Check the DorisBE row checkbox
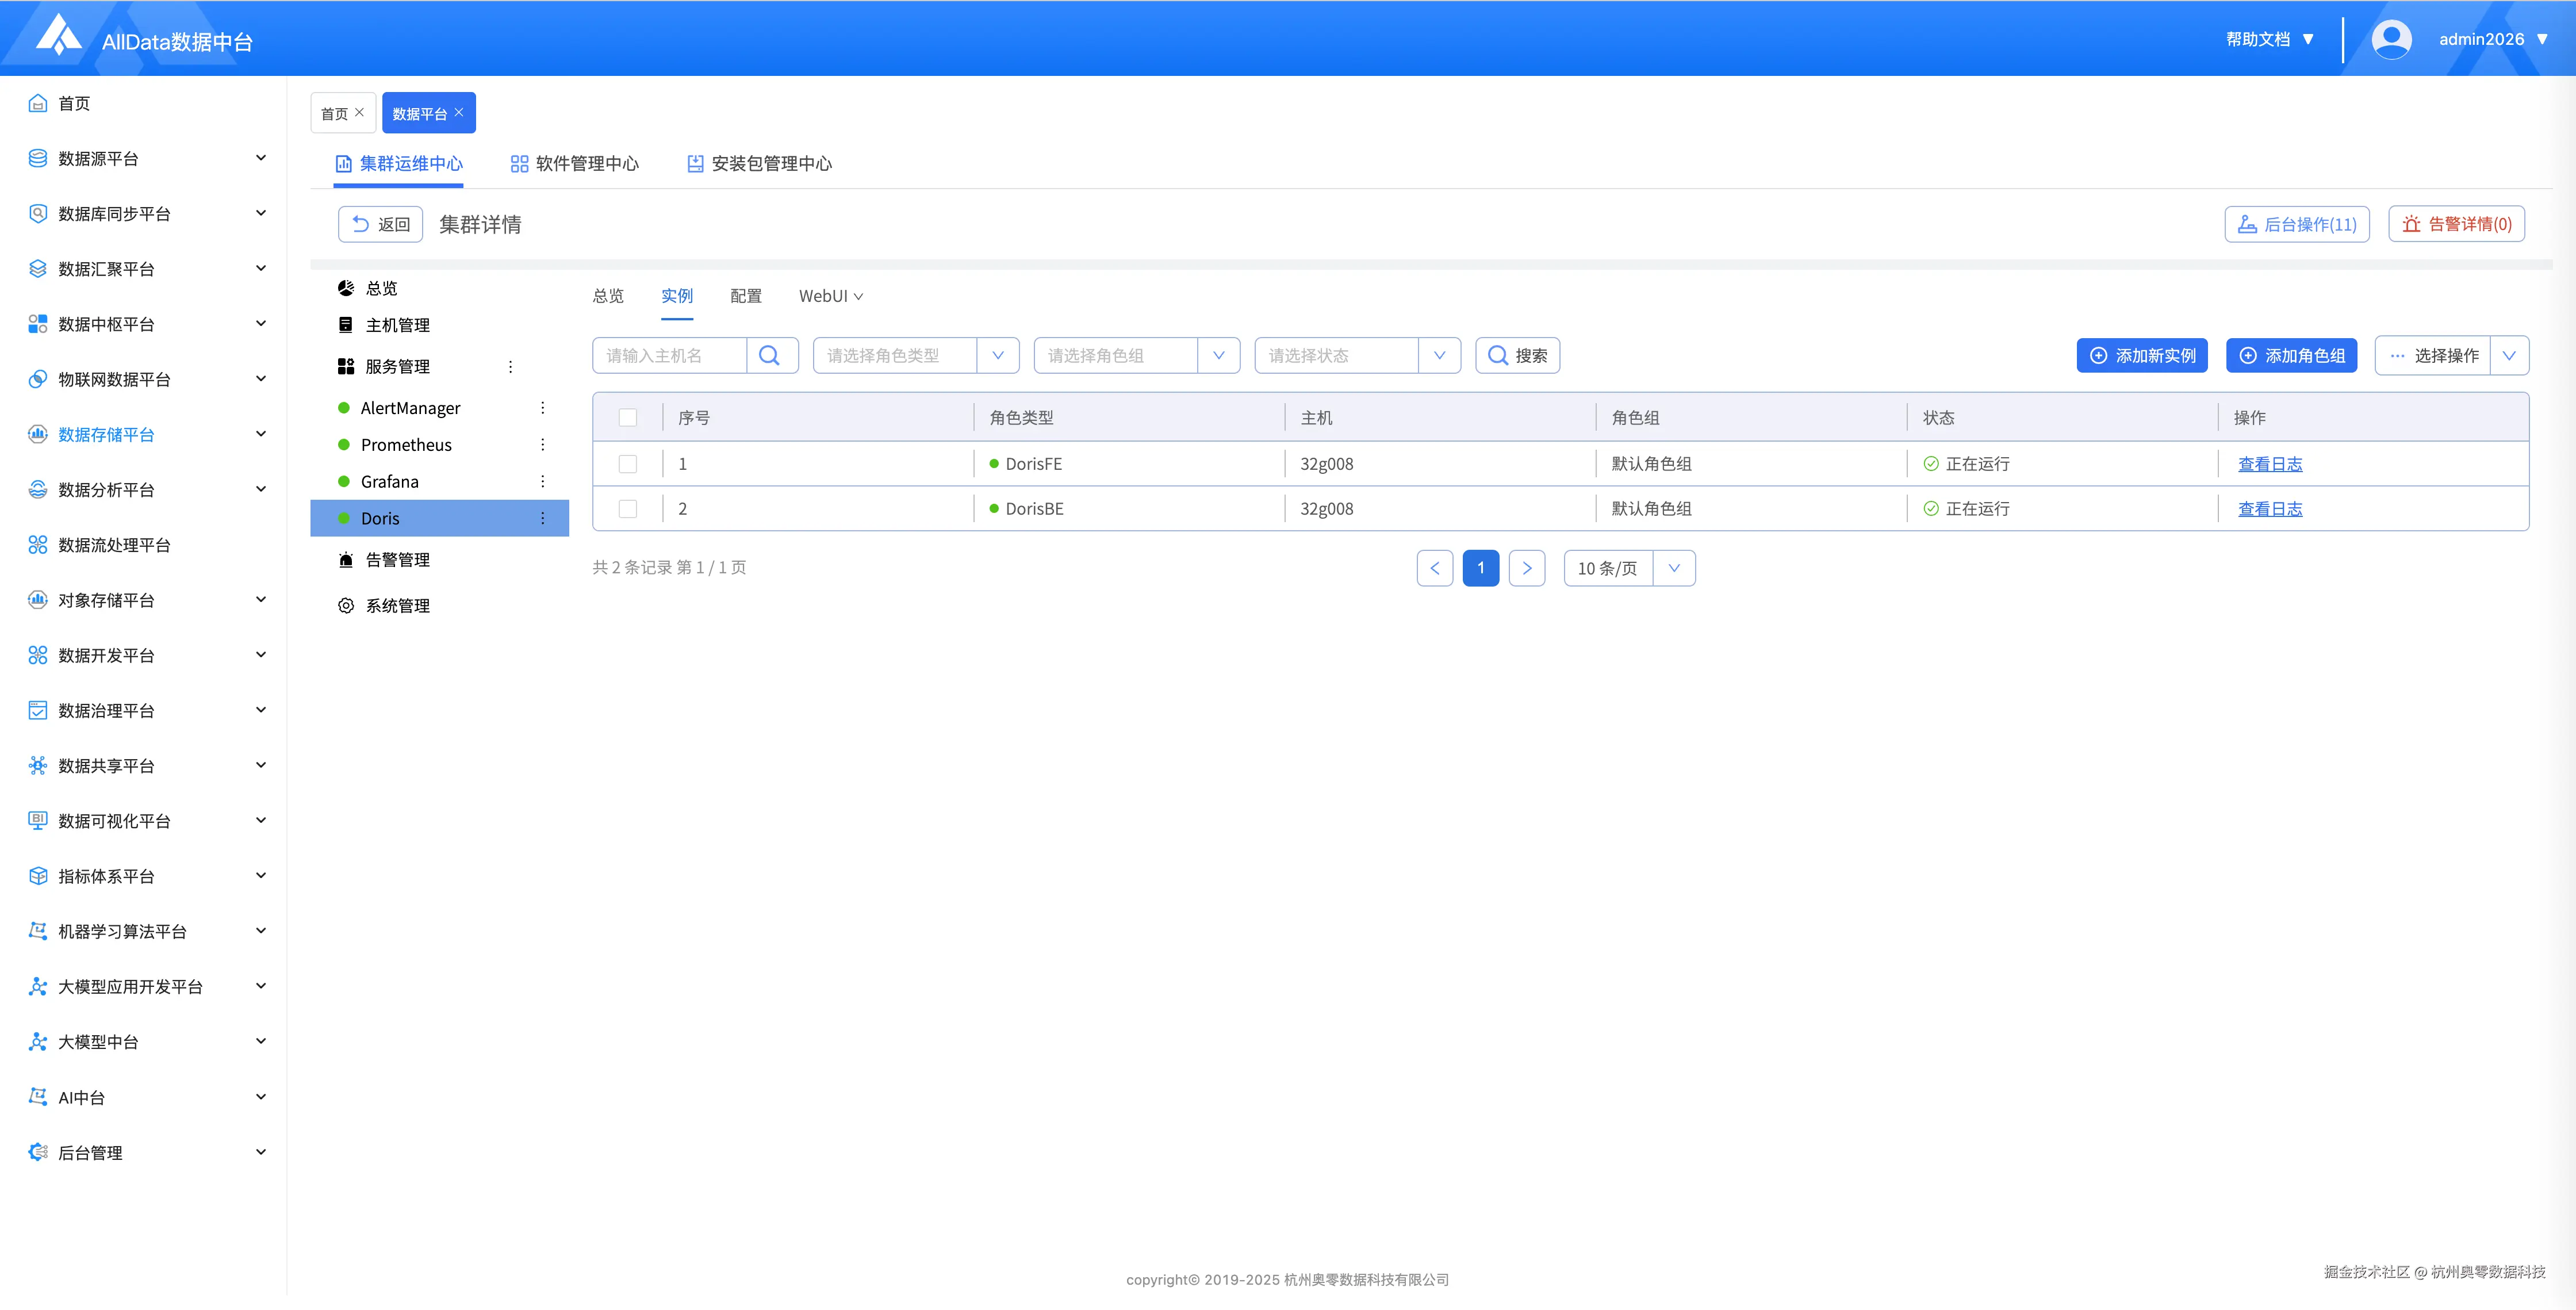This screenshot has height=1310, width=2576. (x=628, y=509)
